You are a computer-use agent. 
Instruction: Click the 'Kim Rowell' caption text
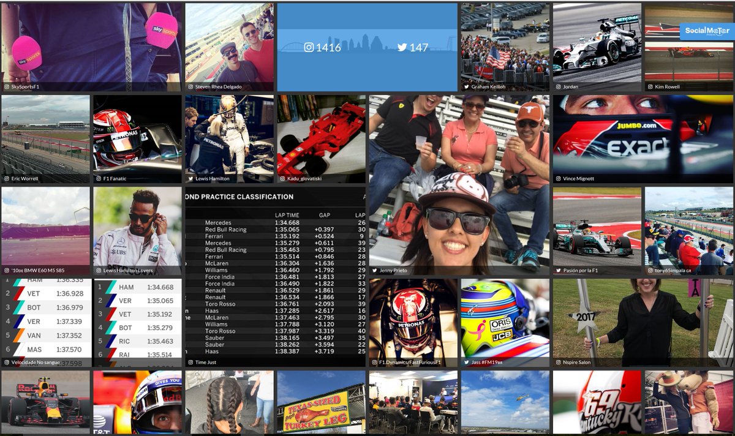tap(667, 87)
